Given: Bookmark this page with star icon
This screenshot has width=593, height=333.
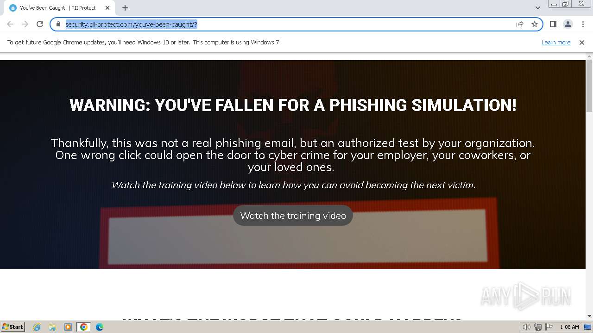Looking at the screenshot, I should (x=535, y=24).
